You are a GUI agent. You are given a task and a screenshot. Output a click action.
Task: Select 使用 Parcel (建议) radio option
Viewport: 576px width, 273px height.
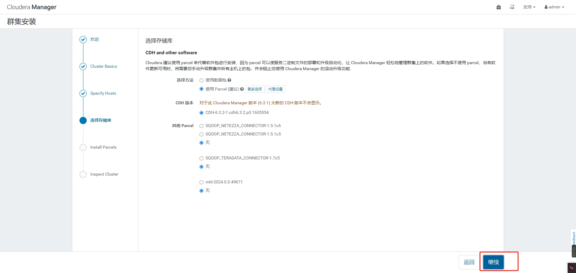202,89
